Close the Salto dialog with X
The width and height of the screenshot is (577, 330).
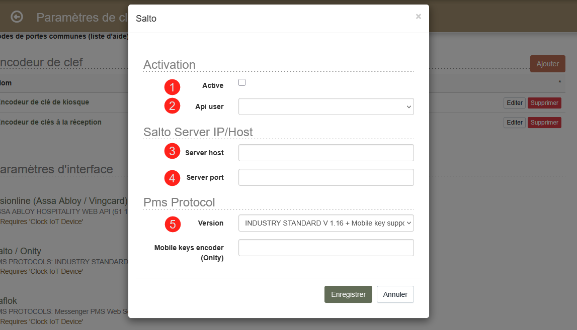point(419,17)
